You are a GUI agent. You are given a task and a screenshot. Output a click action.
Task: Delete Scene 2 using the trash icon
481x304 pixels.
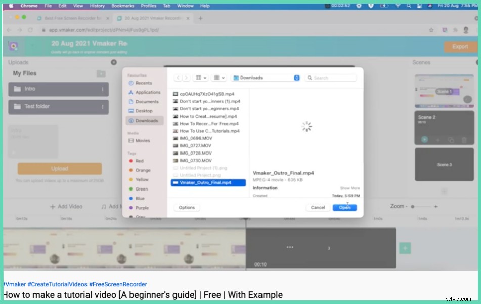tap(464, 140)
